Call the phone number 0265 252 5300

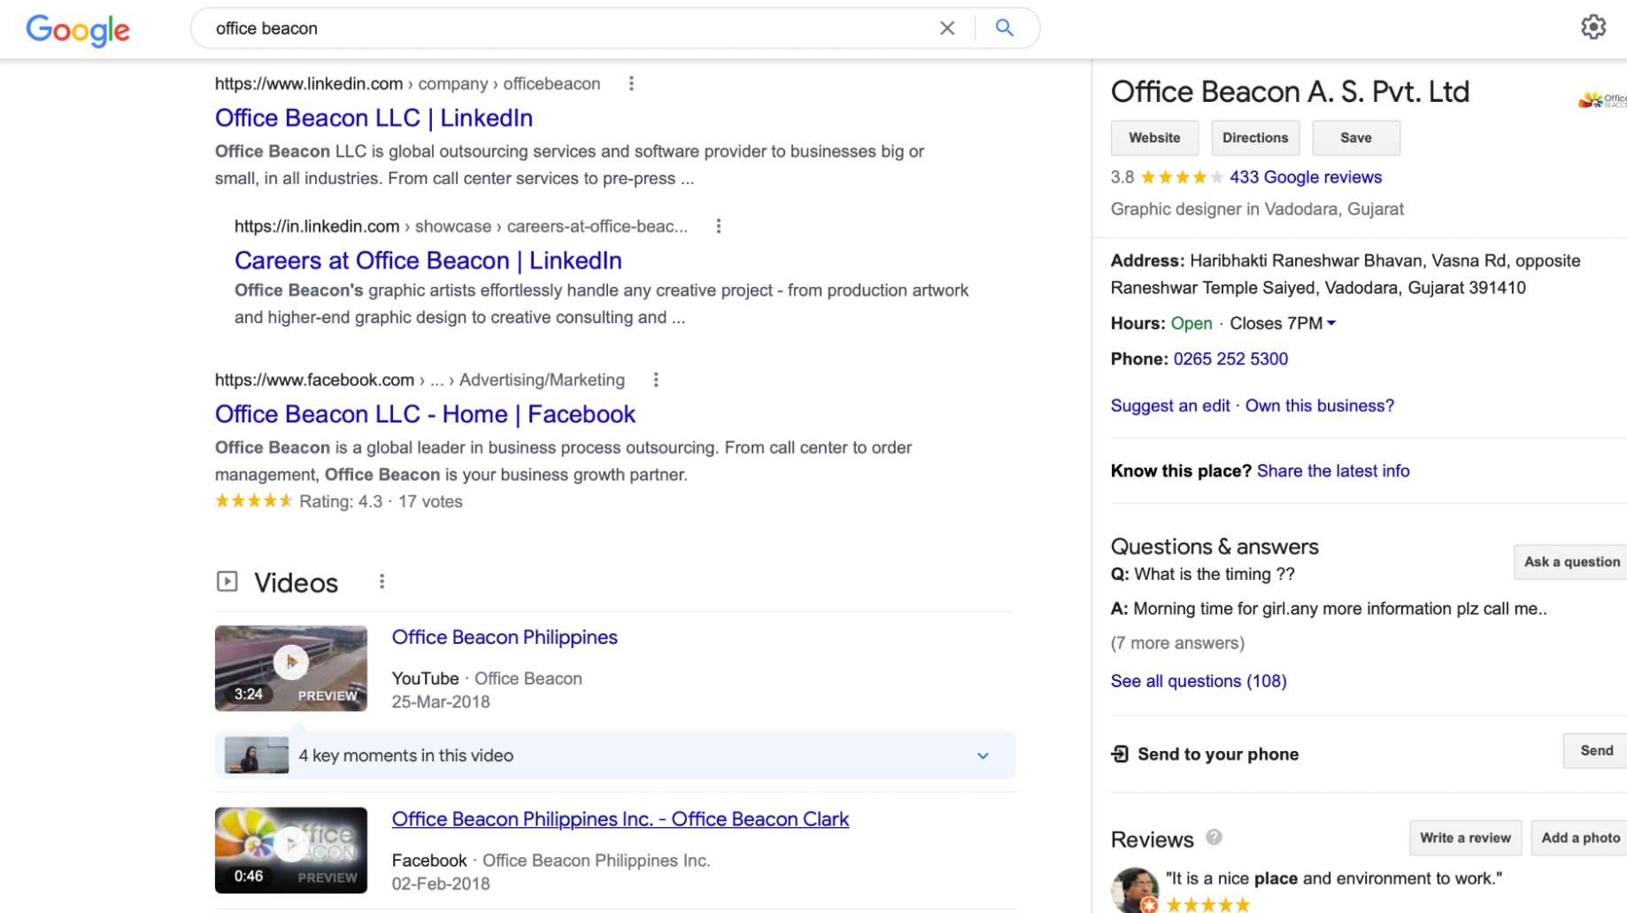pos(1230,360)
